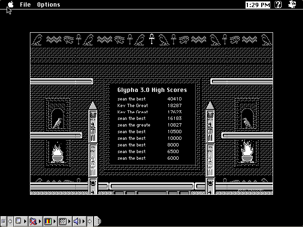Open the File menu
The width and height of the screenshot is (303, 227).
coord(25,4)
